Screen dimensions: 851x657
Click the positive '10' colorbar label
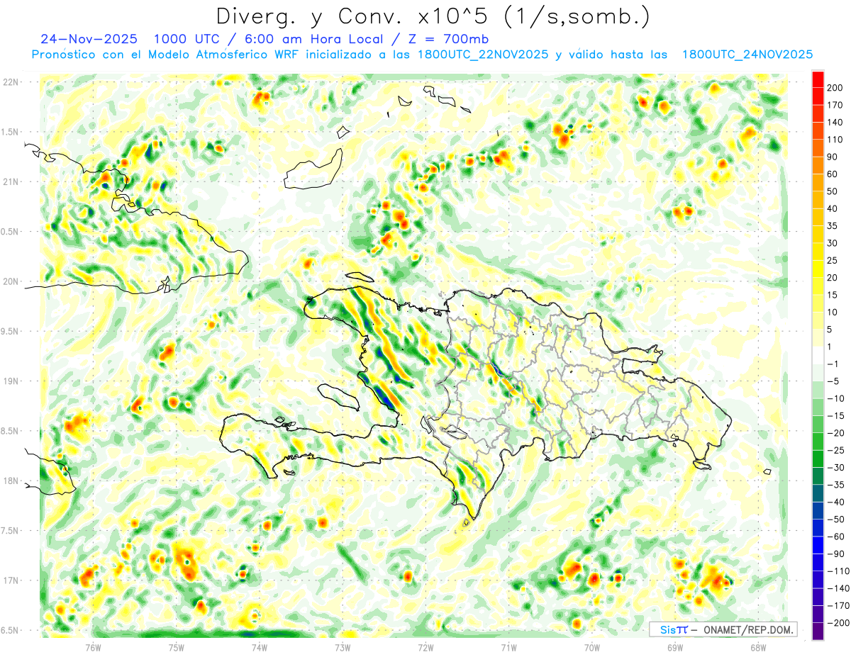click(x=833, y=312)
